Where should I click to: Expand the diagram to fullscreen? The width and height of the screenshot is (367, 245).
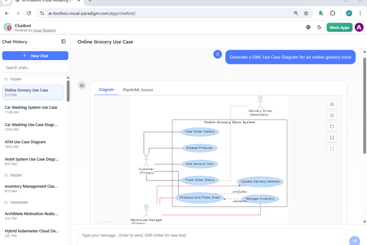332,138
